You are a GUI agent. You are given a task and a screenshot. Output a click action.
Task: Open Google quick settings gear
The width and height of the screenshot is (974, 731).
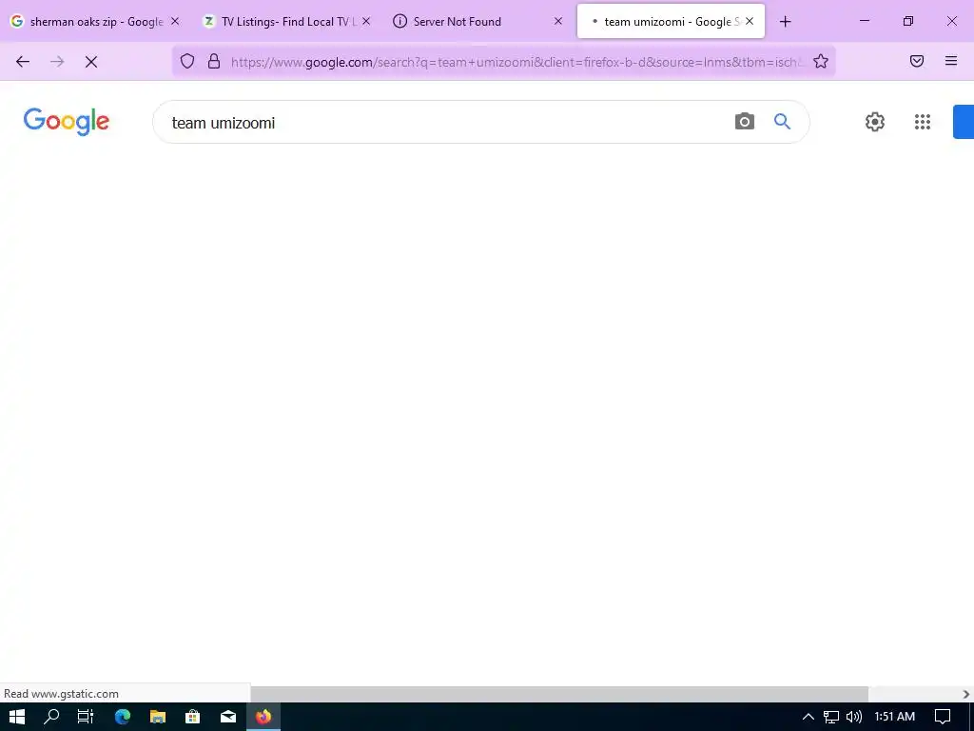[875, 122]
